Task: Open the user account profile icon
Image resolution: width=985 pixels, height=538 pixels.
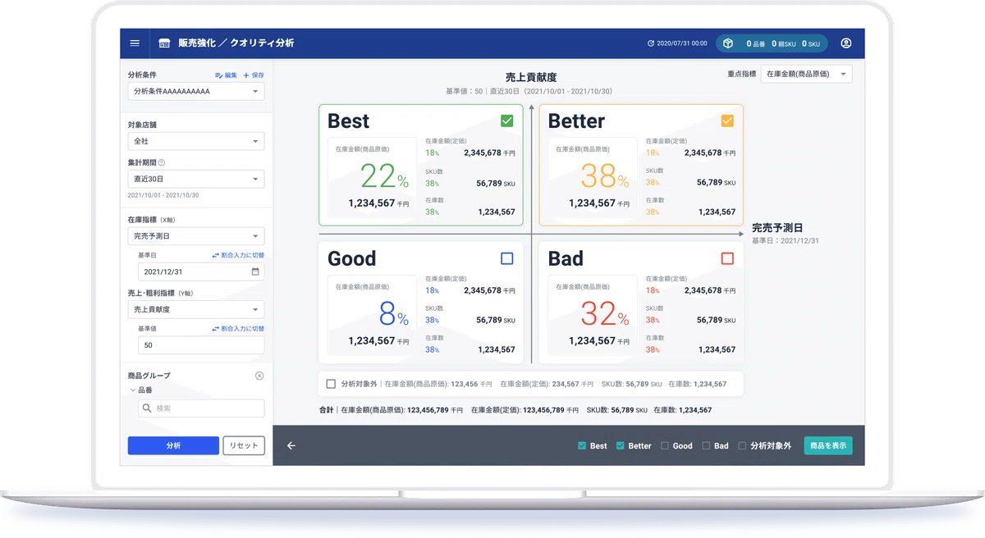Action: 846,43
